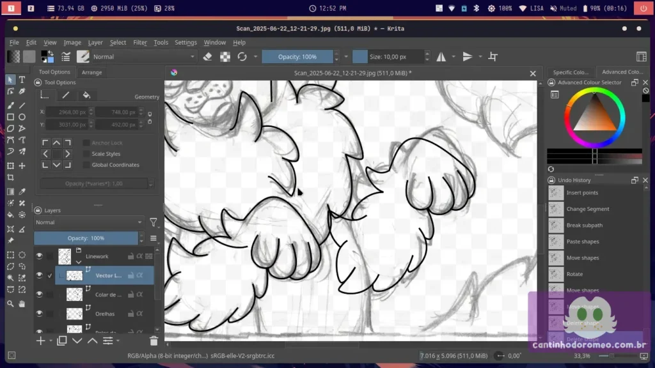The height and width of the screenshot is (368, 655).
Task: Open the layer properties dropdown arrow
Action: point(118,341)
